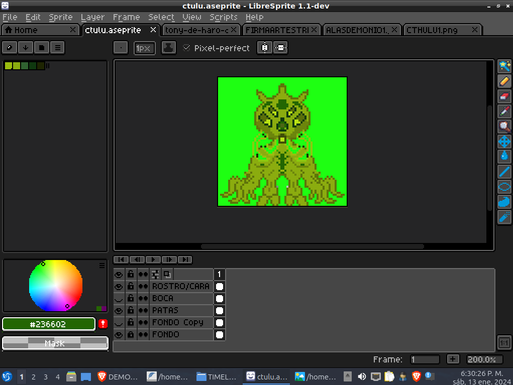Select the blur tool
513x385 pixels.
point(504,217)
